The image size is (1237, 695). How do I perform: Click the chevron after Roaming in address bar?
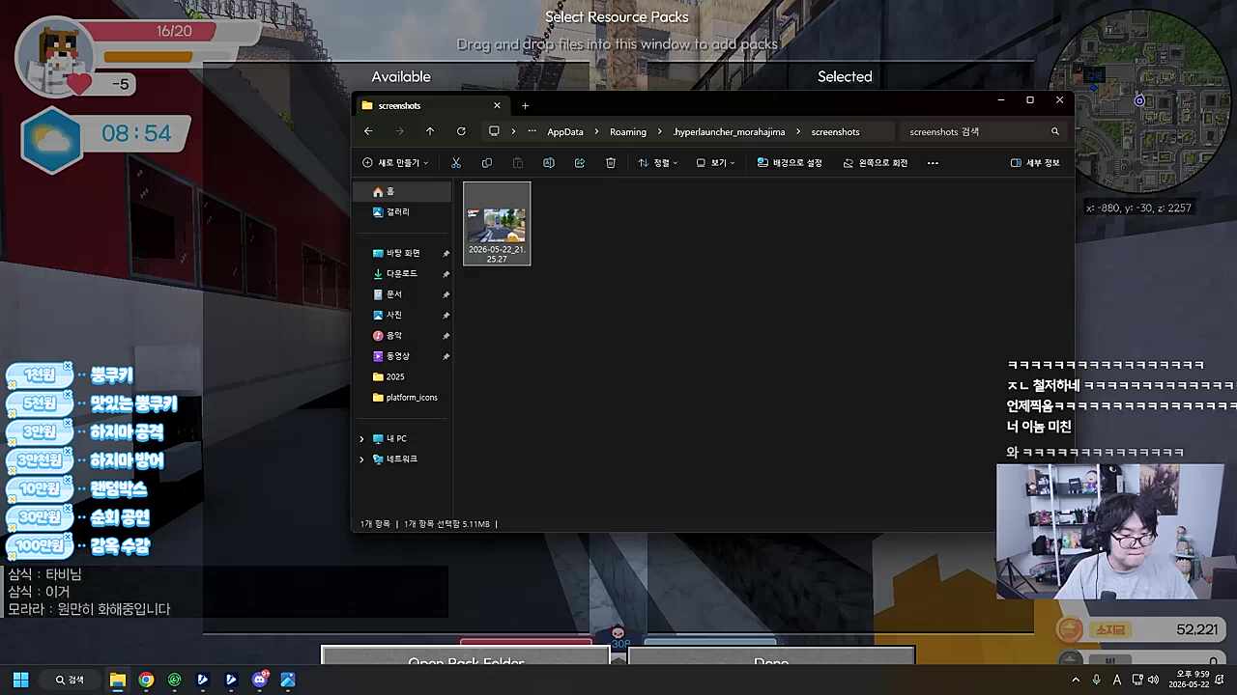pyautogui.click(x=660, y=131)
